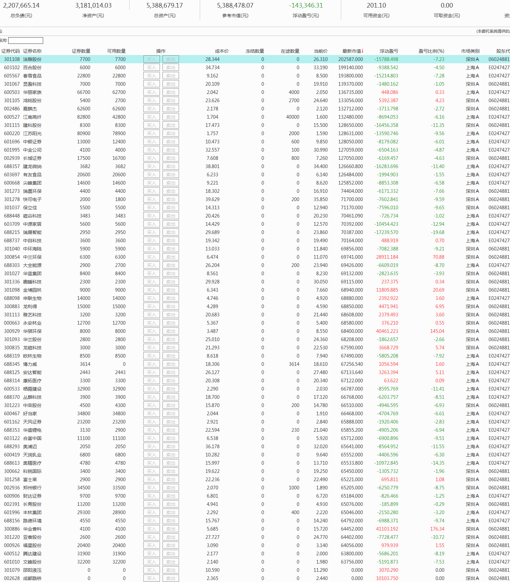Select the 龙利得 stock name
This screenshot has width=510, height=582.
pyautogui.click(x=30, y=306)
